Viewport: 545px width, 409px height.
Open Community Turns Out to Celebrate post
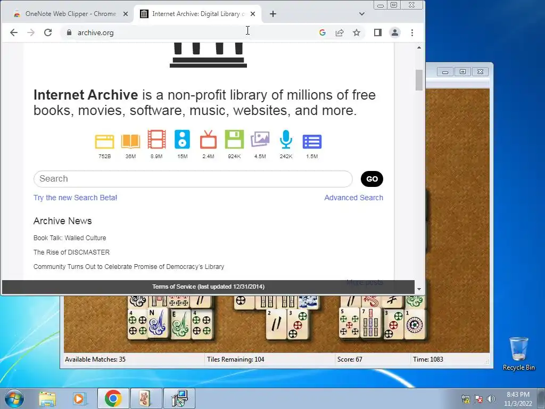(129, 267)
